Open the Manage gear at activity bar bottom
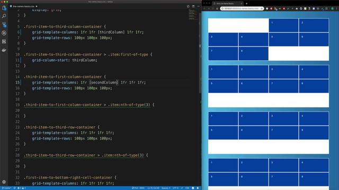 pos(4,182)
